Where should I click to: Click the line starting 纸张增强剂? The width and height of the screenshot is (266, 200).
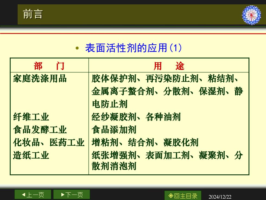tap(167, 155)
